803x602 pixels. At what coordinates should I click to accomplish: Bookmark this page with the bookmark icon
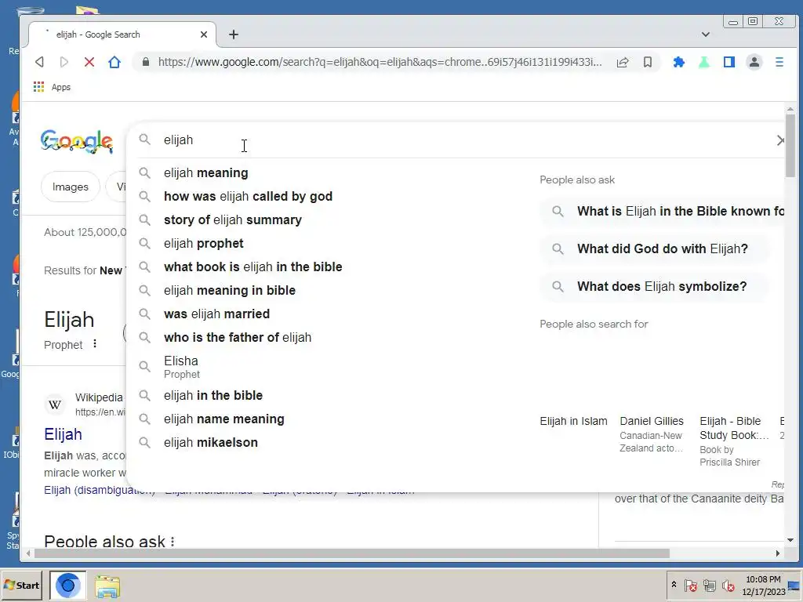[x=648, y=62]
